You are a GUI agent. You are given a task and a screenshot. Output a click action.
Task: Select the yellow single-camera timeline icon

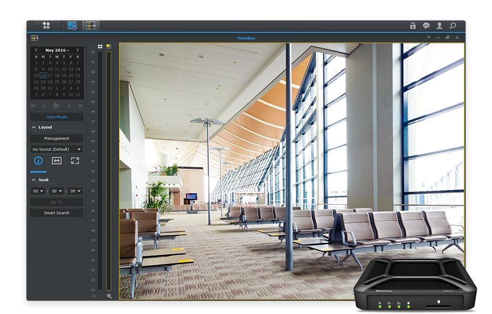[109, 46]
